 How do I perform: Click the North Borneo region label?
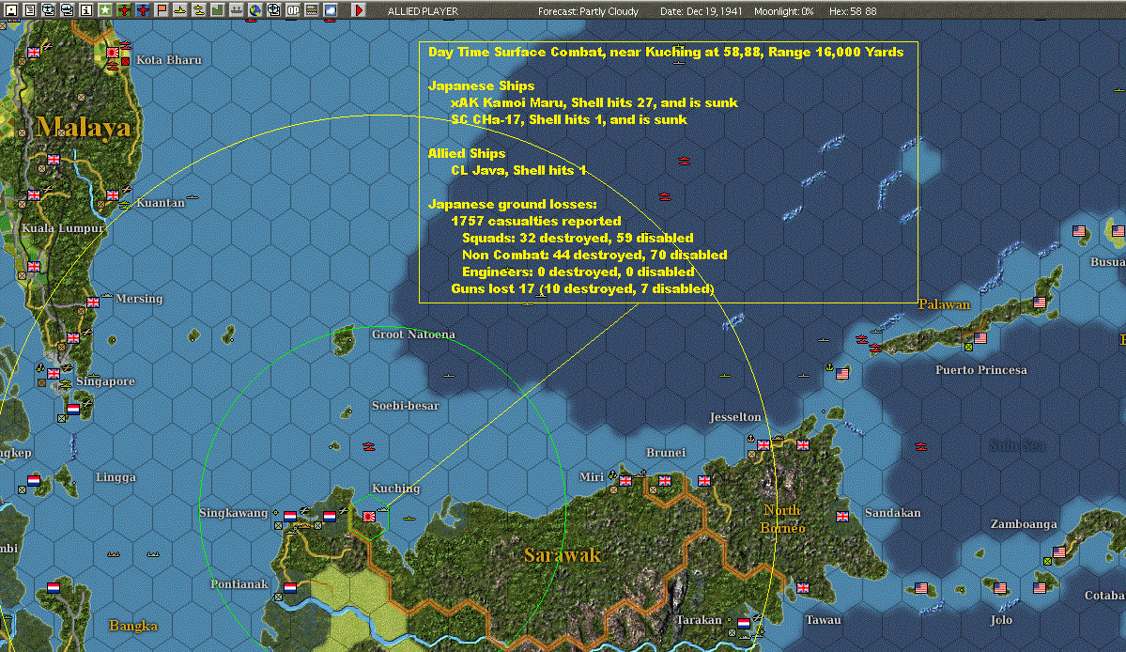tap(782, 520)
